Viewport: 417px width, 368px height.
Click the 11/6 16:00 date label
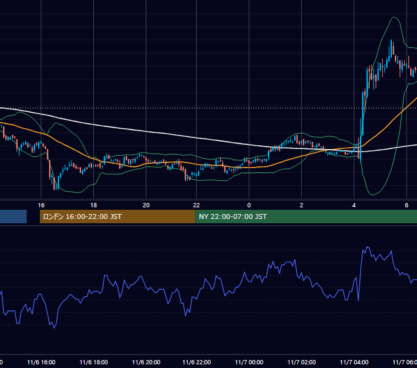pos(41,362)
